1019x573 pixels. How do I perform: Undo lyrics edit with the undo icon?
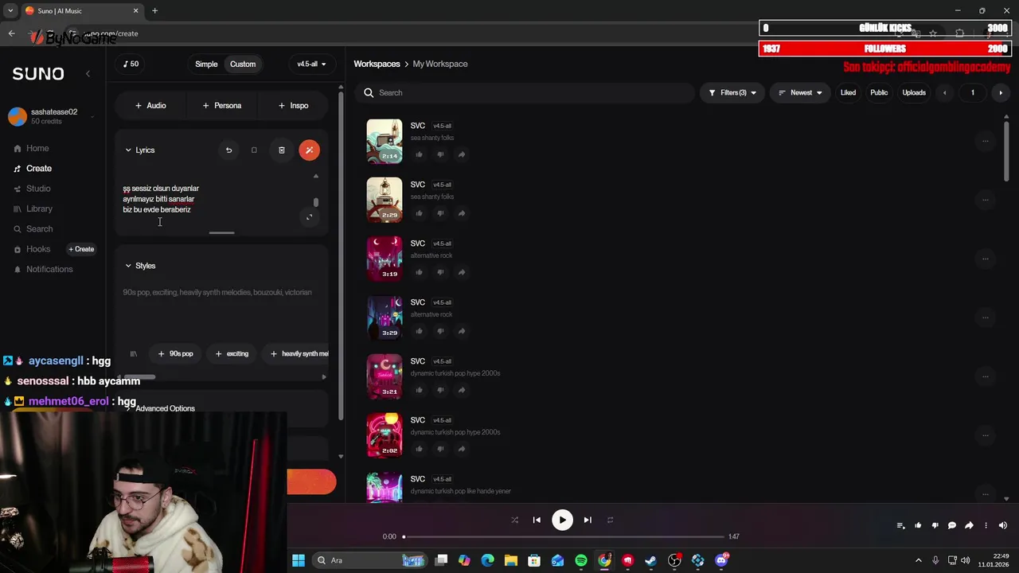point(228,150)
